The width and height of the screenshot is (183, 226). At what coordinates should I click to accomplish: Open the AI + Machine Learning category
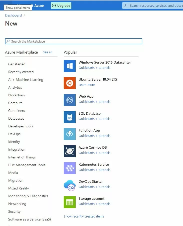tap(25, 80)
